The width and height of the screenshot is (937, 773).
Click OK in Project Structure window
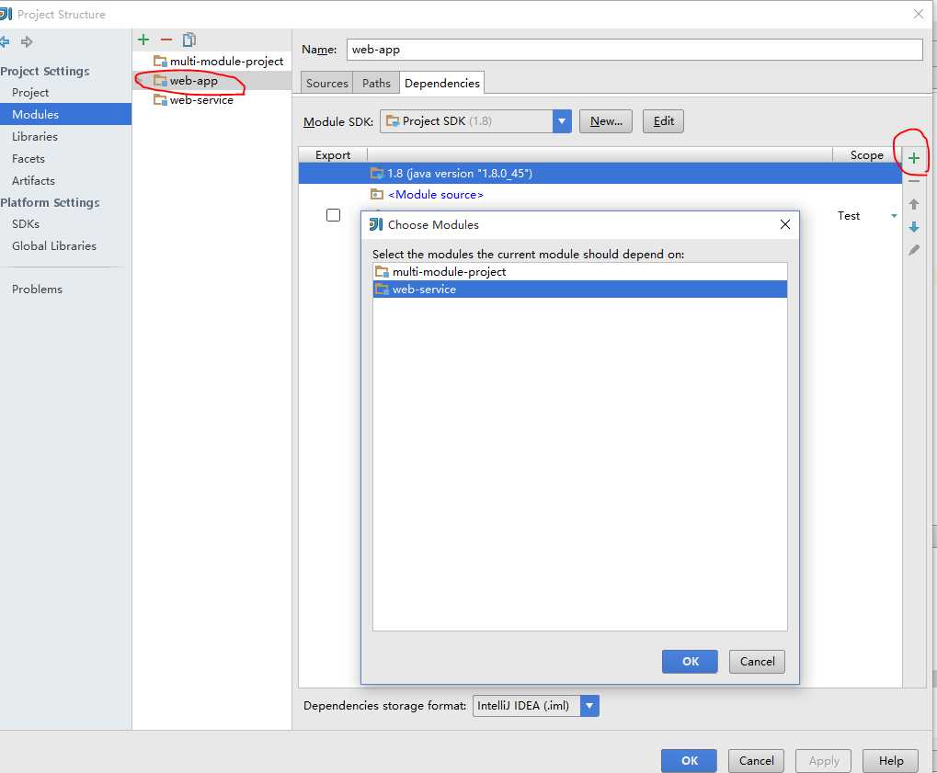click(x=689, y=760)
